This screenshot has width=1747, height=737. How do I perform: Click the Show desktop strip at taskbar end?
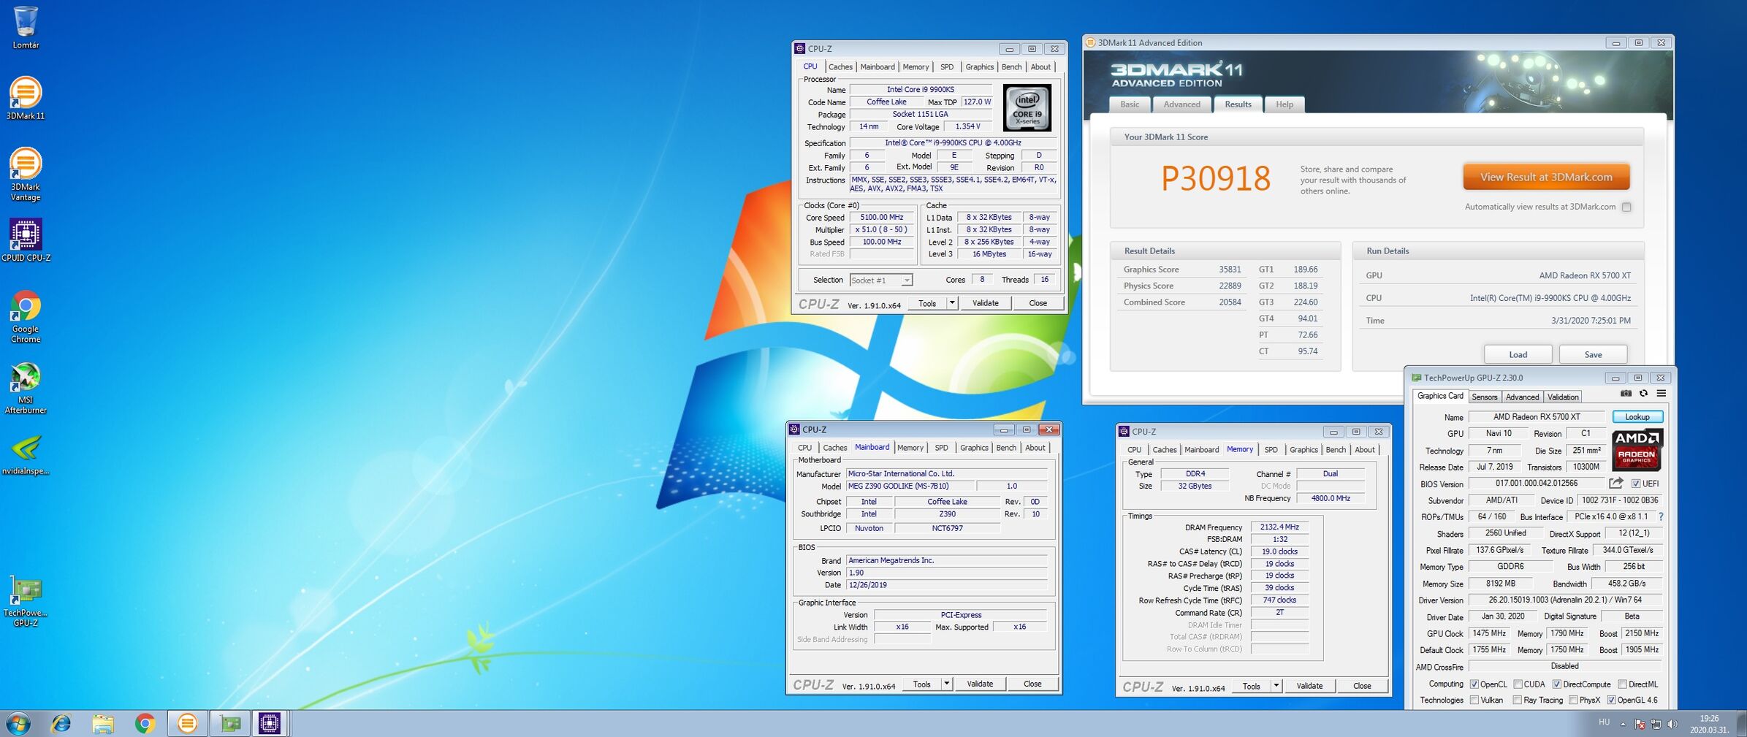1742,723
